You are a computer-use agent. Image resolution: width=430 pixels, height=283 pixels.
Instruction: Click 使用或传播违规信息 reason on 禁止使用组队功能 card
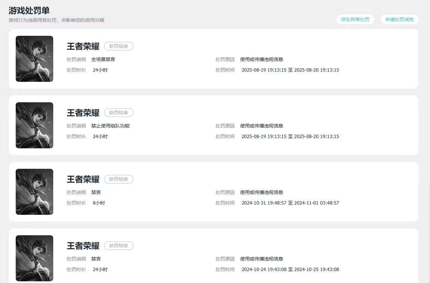tap(261, 126)
